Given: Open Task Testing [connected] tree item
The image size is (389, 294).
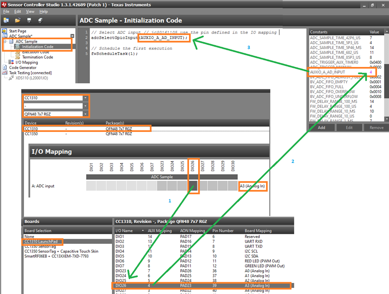Looking at the screenshot, I should pyautogui.click(x=30, y=73).
